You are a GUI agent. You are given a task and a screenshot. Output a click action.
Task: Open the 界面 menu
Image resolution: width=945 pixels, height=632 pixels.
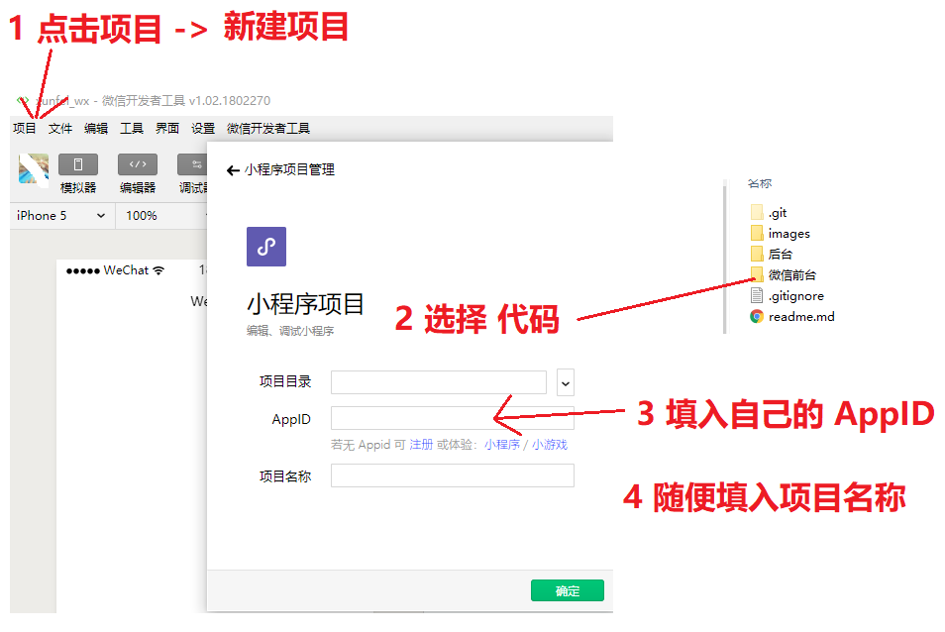167,129
